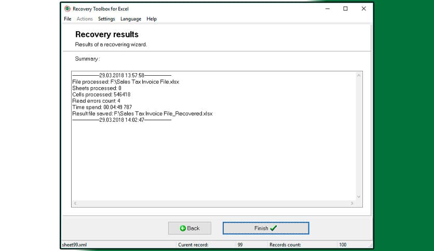Image resolution: width=434 pixels, height=251 pixels.
Task: Open the Actions menu
Action: [x=85, y=19]
